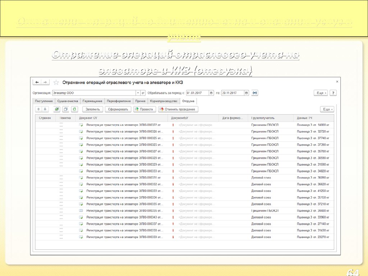Toggle mark checkbox for the 32720 кг row
Image resolution: width=368 pixels, height=276 pixels.
61,132
